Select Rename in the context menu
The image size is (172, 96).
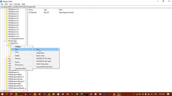pos(22,58)
